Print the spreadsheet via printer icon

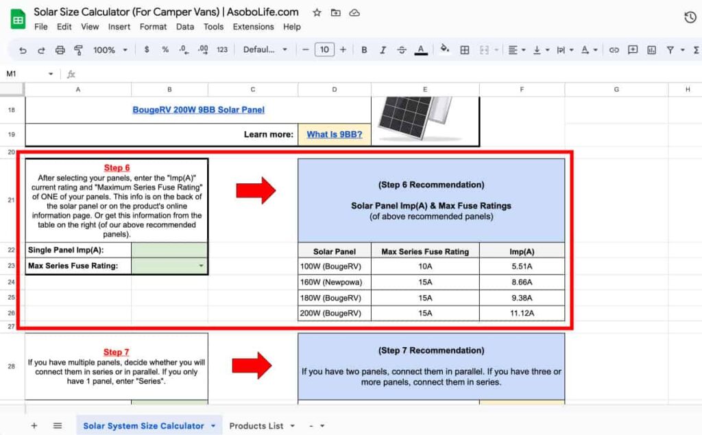(x=60, y=50)
